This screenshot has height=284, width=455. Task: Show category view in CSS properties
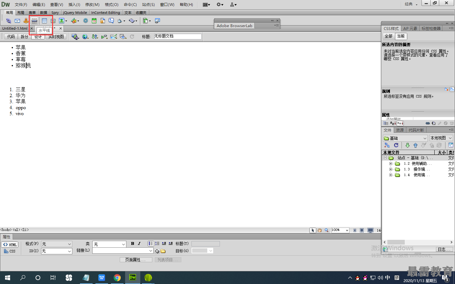tap(386, 123)
